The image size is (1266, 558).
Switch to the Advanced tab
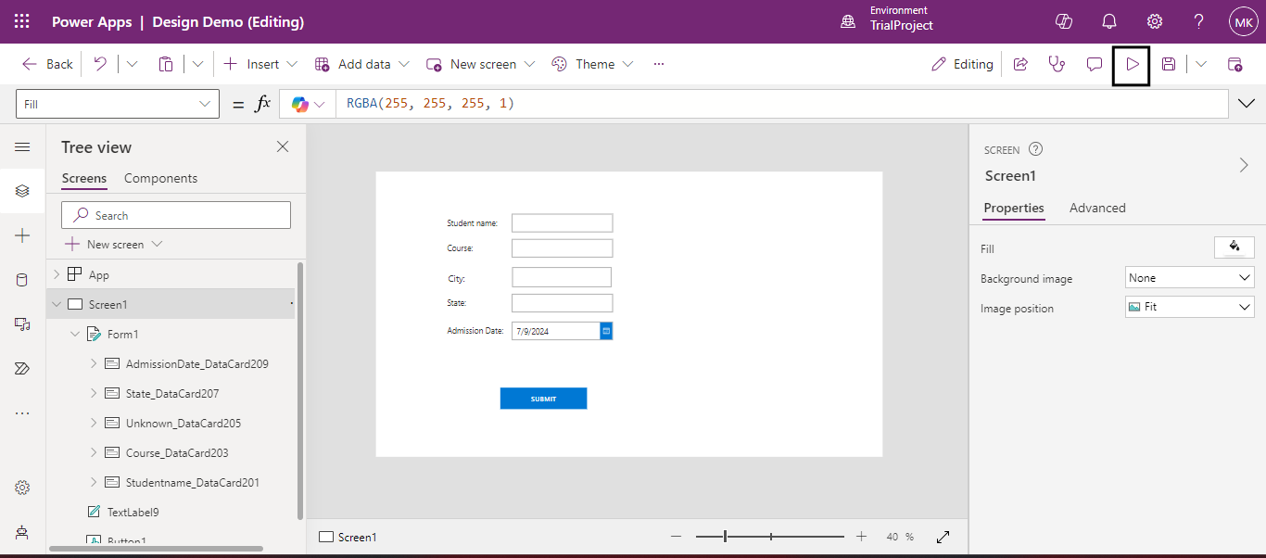coord(1097,208)
